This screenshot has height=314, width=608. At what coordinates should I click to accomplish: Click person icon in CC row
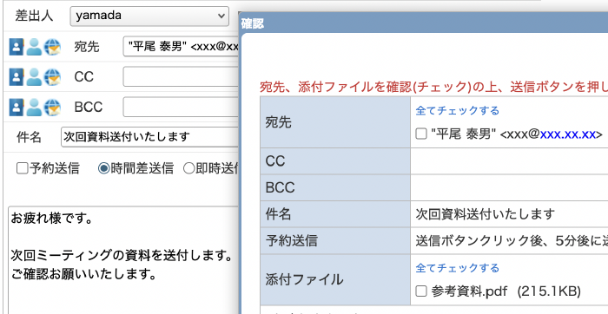tap(34, 77)
